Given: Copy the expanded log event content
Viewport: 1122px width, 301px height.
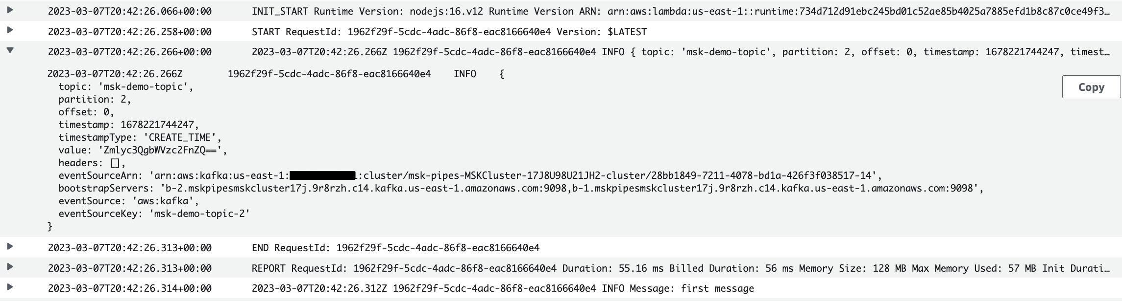Looking at the screenshot, I should point(1091,87).
